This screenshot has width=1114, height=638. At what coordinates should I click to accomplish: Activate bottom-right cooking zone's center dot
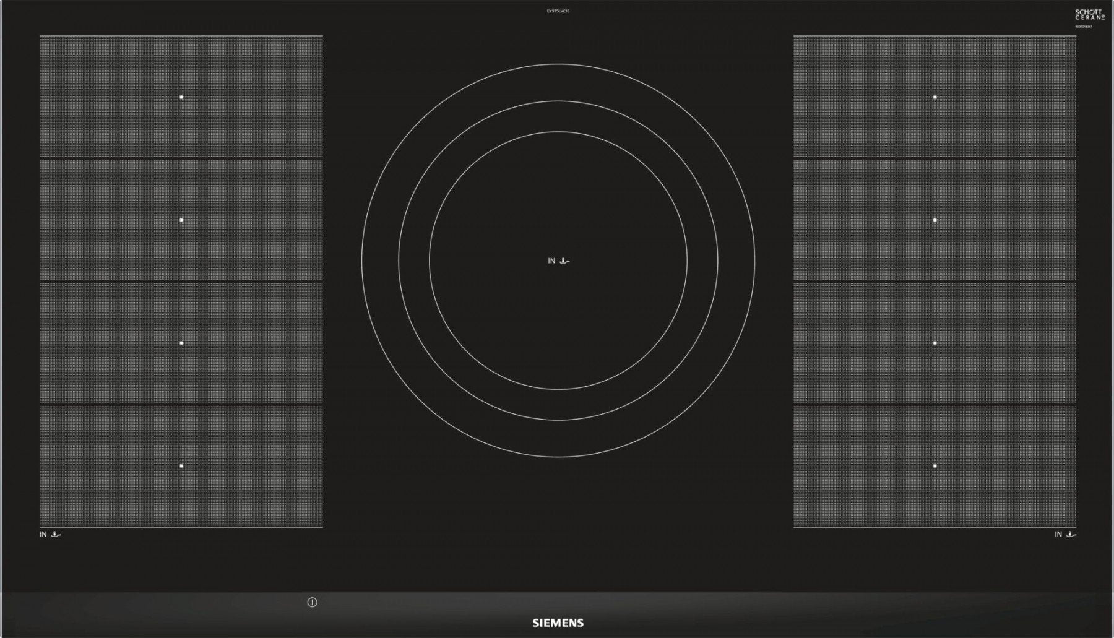[935, 465]
